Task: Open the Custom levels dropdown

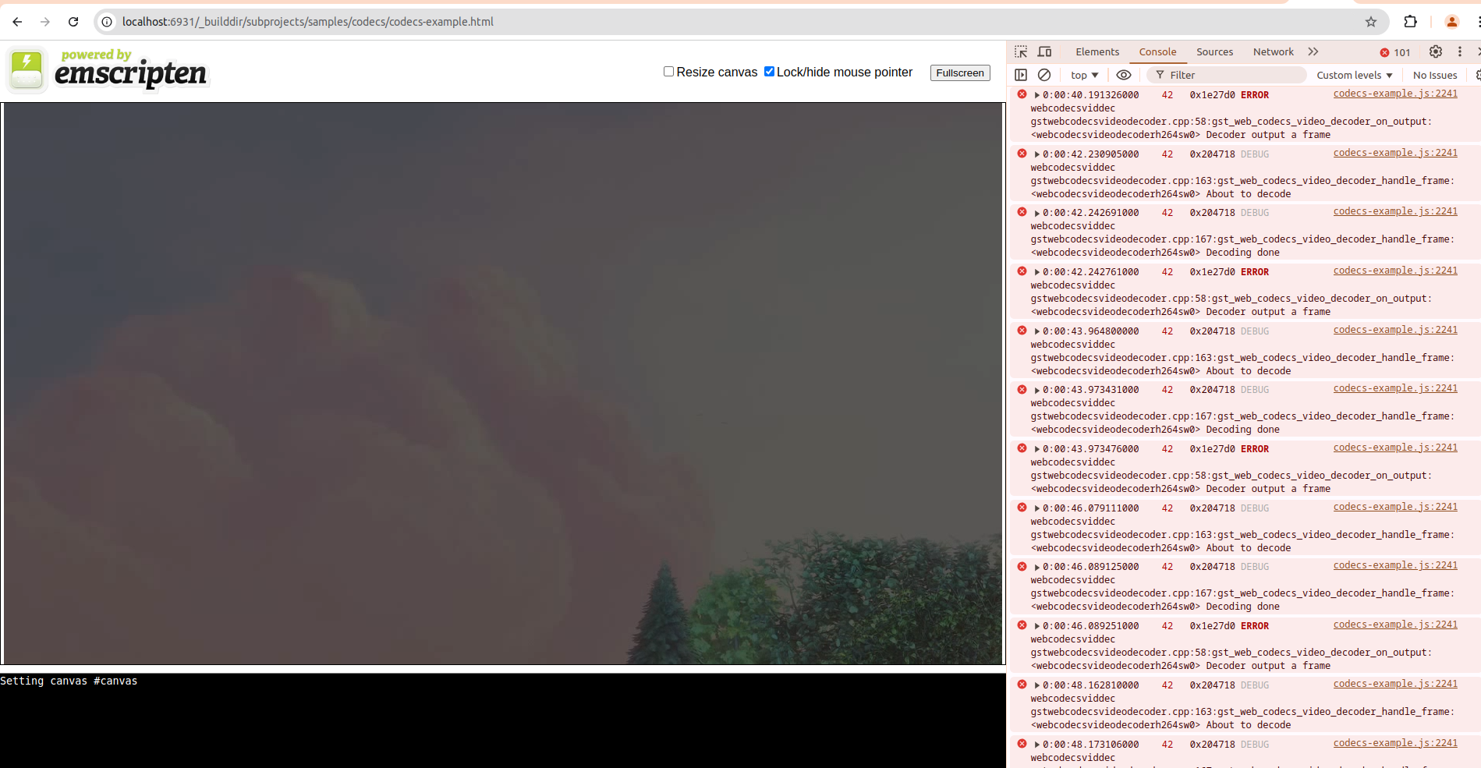Action: 1354,75
